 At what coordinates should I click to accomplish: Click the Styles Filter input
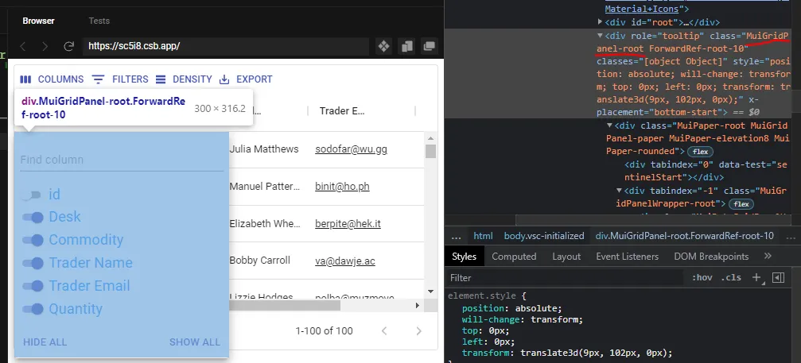565,278
